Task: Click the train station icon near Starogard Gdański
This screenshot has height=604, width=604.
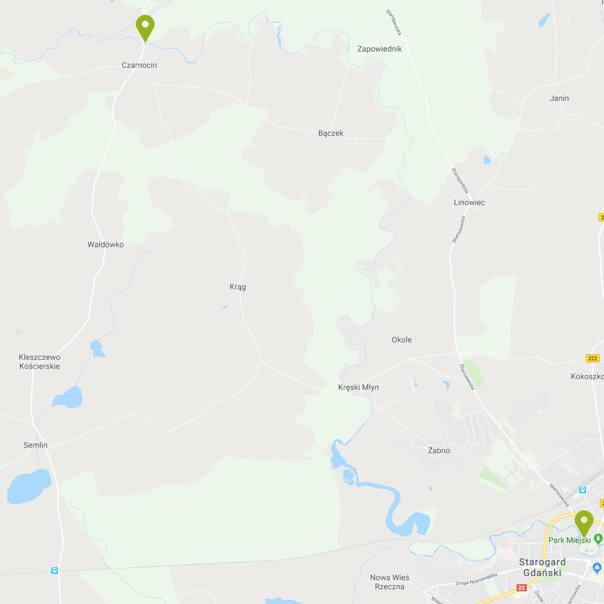Action: coord(582,490)
